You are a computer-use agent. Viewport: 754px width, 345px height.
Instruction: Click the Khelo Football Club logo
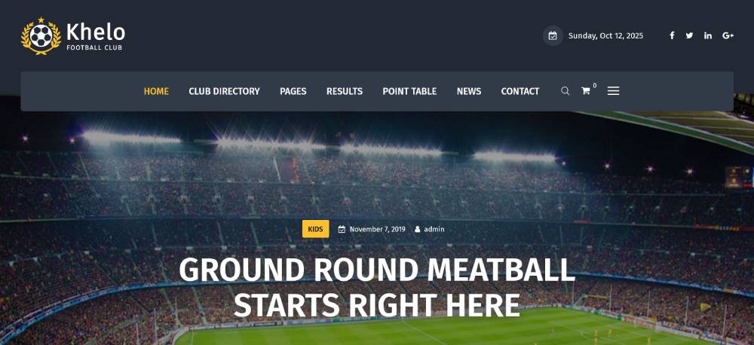(73, 36)
